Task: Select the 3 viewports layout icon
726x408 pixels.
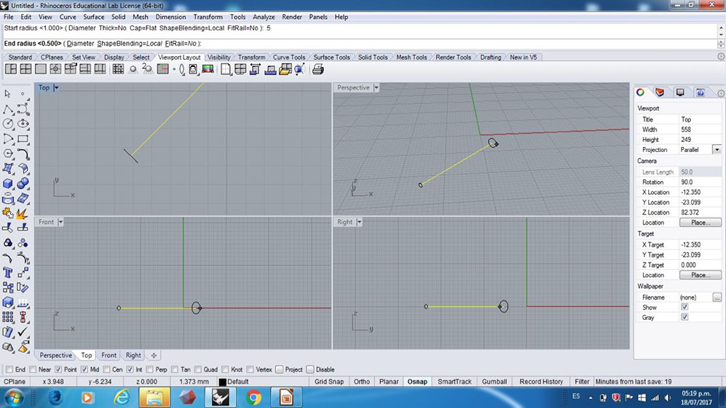Action: [x=11, y=69]
